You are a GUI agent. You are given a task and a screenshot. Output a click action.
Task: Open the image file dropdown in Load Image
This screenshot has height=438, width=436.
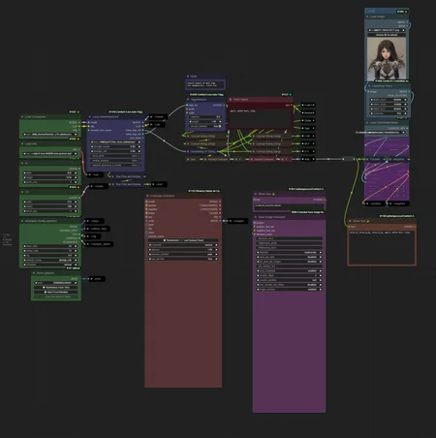387,30
